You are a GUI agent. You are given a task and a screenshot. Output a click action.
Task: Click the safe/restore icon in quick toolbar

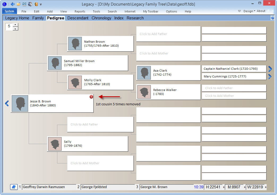(30, 4)
